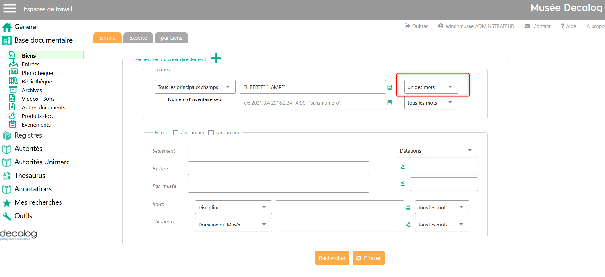Click the Autorités Unimarc book icon

pyautogui.click(x=7, y=162)
